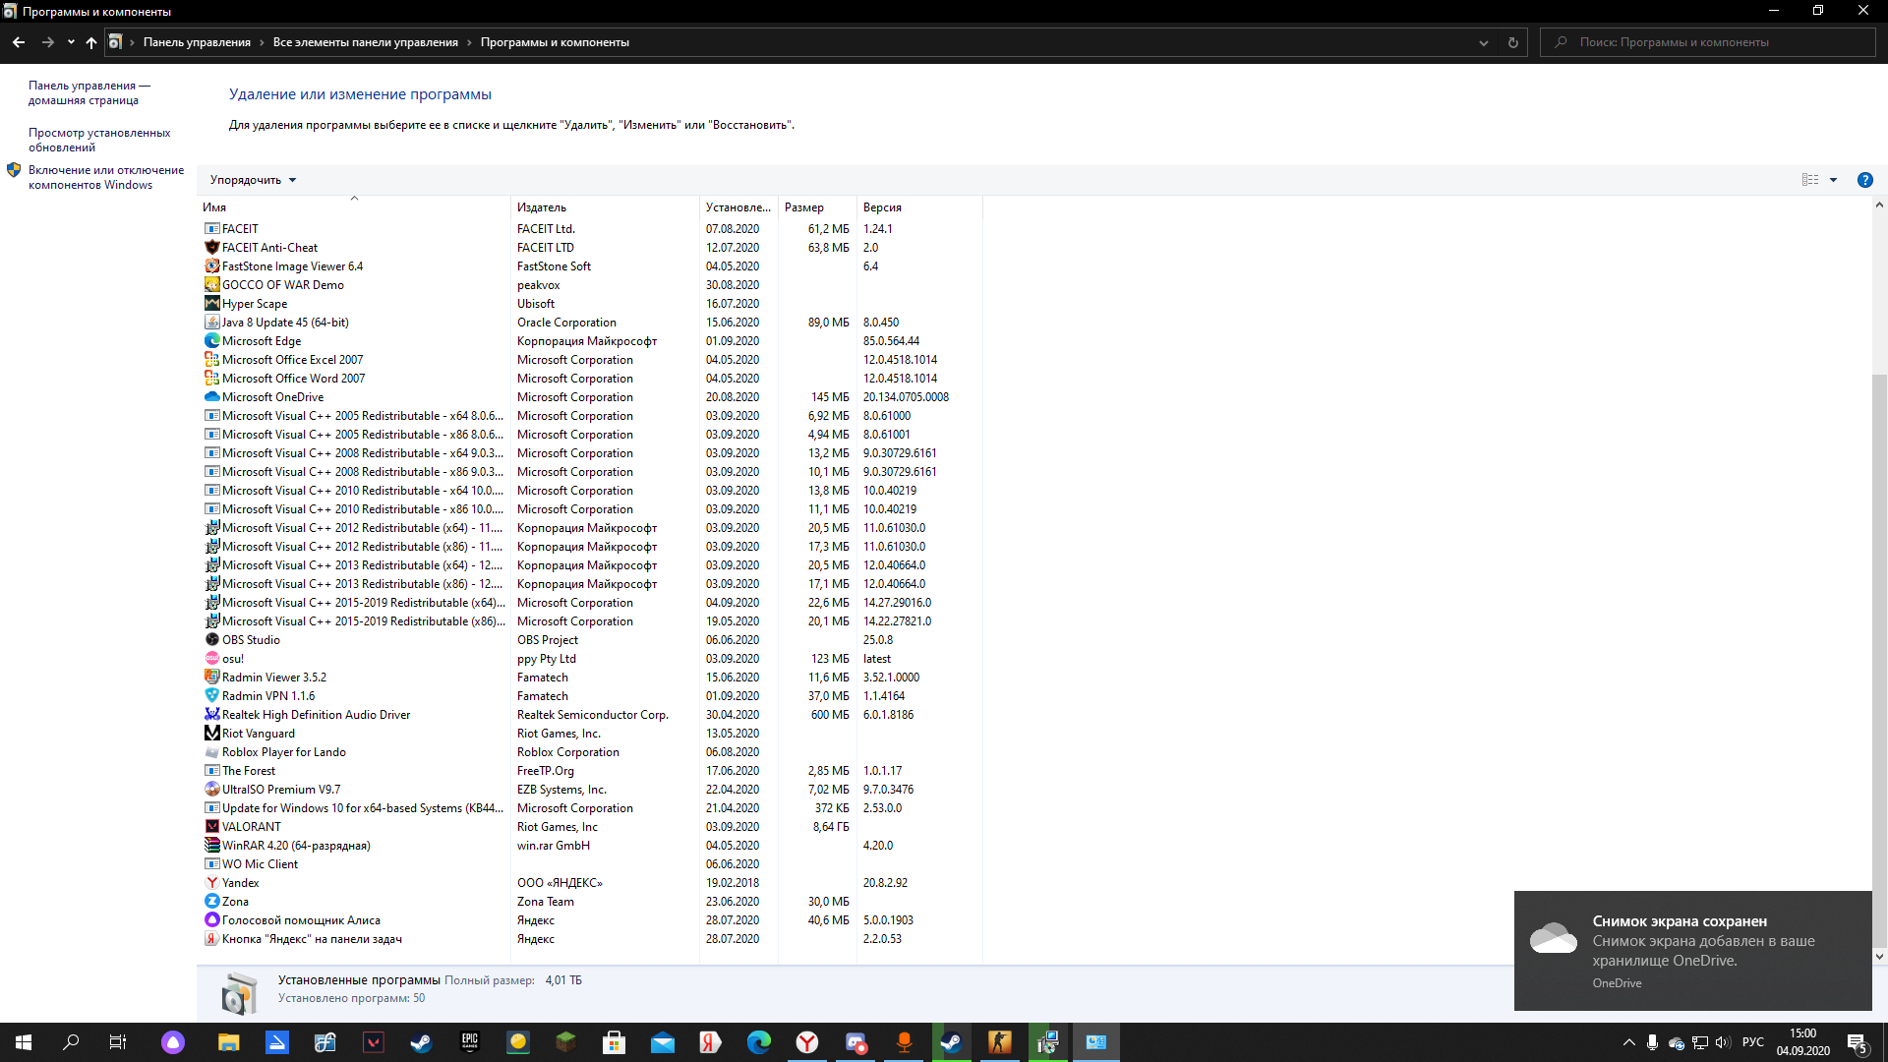1888x1062 pixels.
Task: Open the view options dropdown arrow
Action: click(1833, 180)
